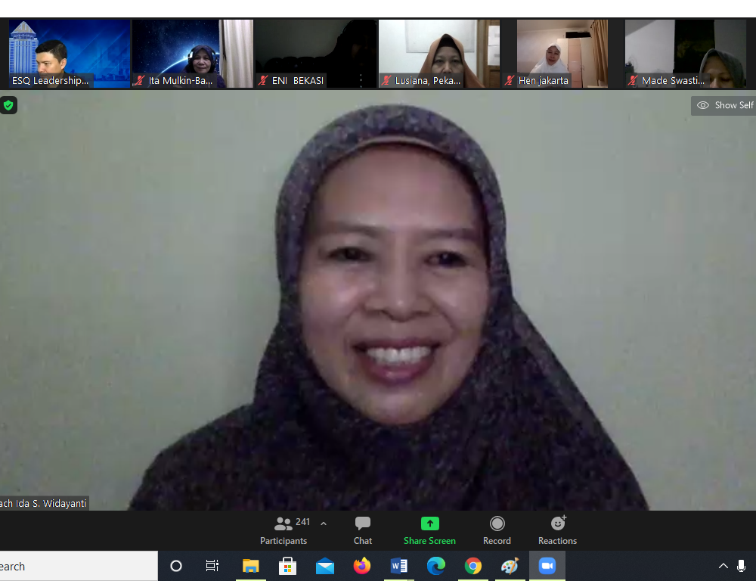Open Google Chrome from the taskbar
This screenshot has width=756, height=581.
pos(473,566)
